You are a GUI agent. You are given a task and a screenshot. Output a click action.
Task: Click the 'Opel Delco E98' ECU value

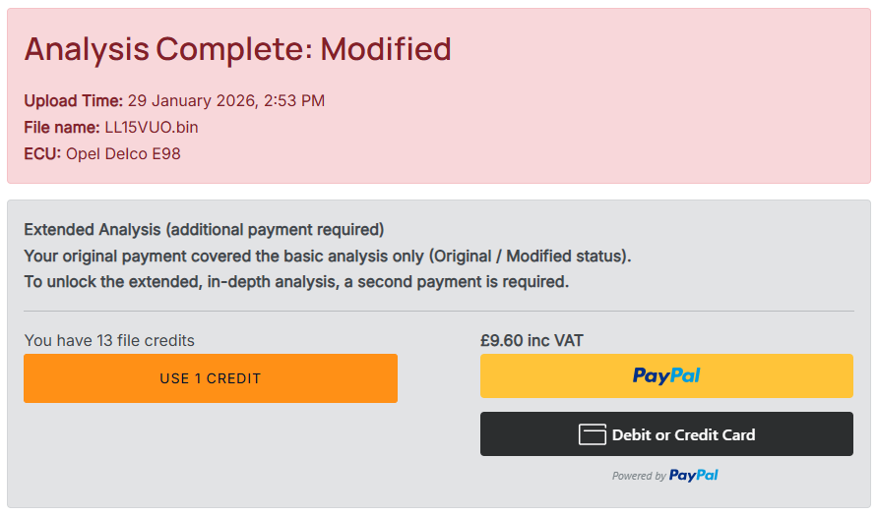tap(123, 153)
